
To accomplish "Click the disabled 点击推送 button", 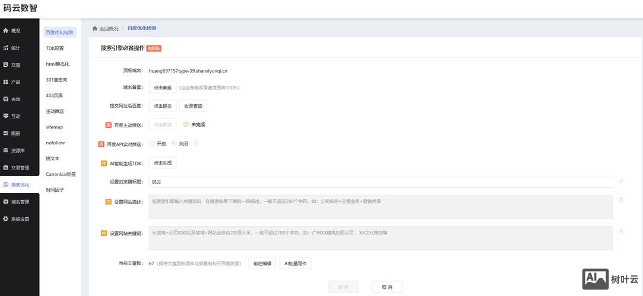I will click(x=163, y=124).
